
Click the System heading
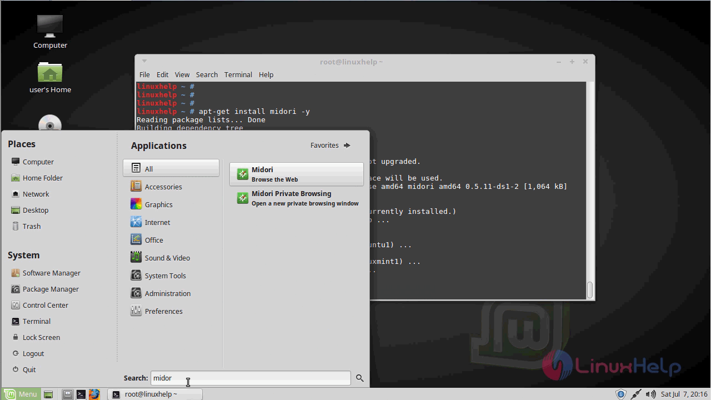click(x=23, y=255)
